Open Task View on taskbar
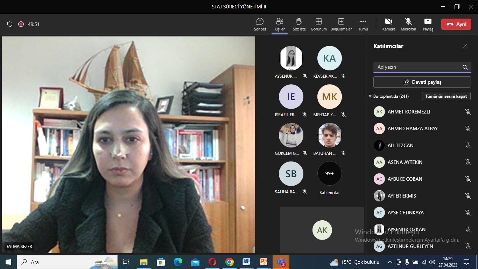This screenshot has height=269, width=478. click(x=126, y=262)
